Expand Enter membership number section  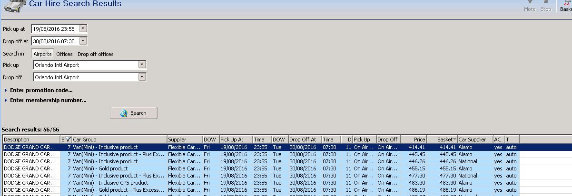pos(45,100)
